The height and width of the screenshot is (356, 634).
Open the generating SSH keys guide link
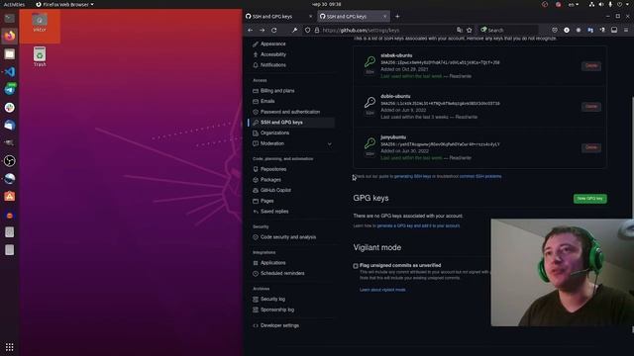[412, 176]
